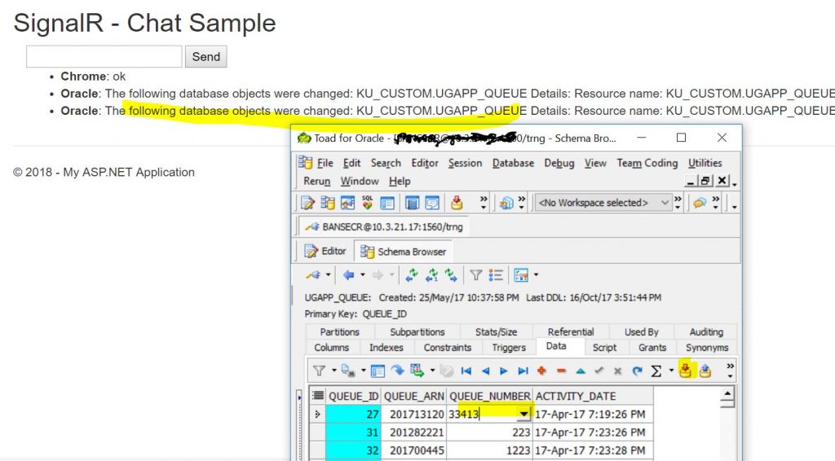Expand the export dataset dropdown arrow
Image resolution: width=835 pixels, height=461 pixels.
coord(432,371)
